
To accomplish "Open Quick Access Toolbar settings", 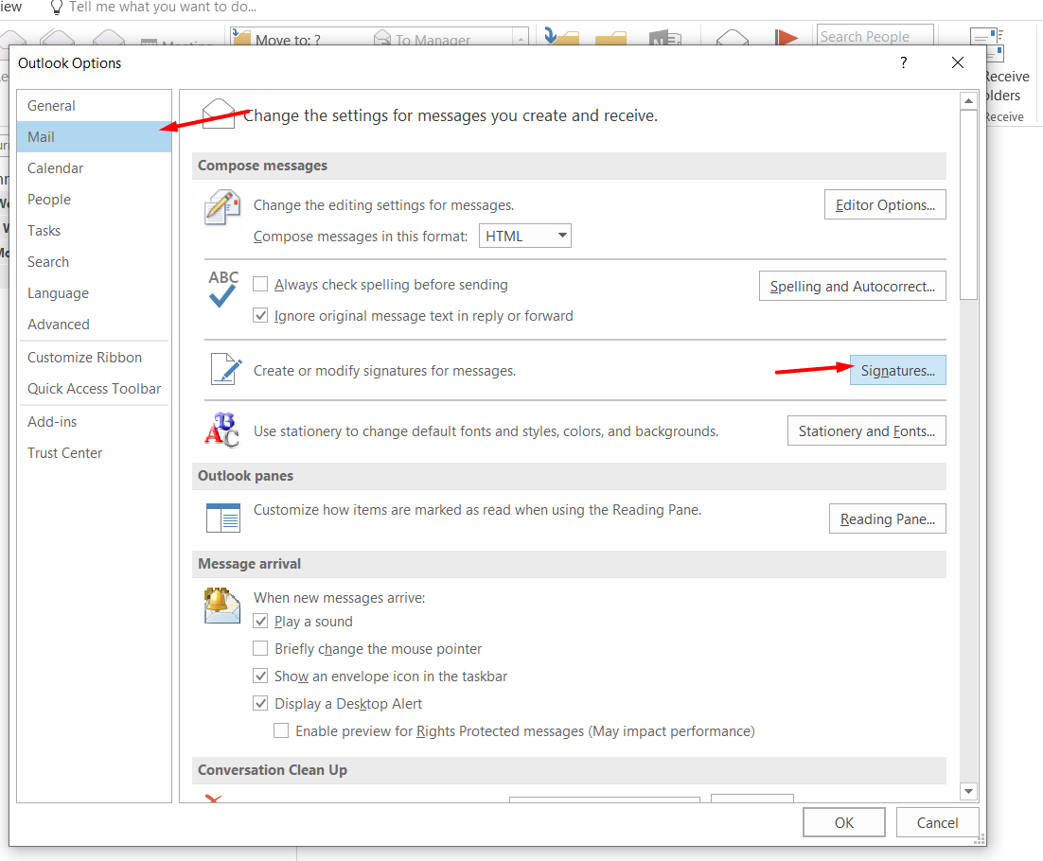I will [94, 389].
